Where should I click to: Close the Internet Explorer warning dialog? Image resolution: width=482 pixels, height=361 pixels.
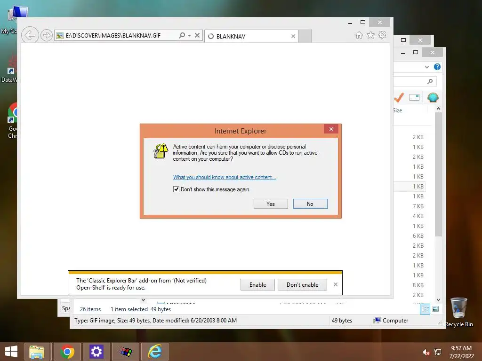tap(331, 129)
